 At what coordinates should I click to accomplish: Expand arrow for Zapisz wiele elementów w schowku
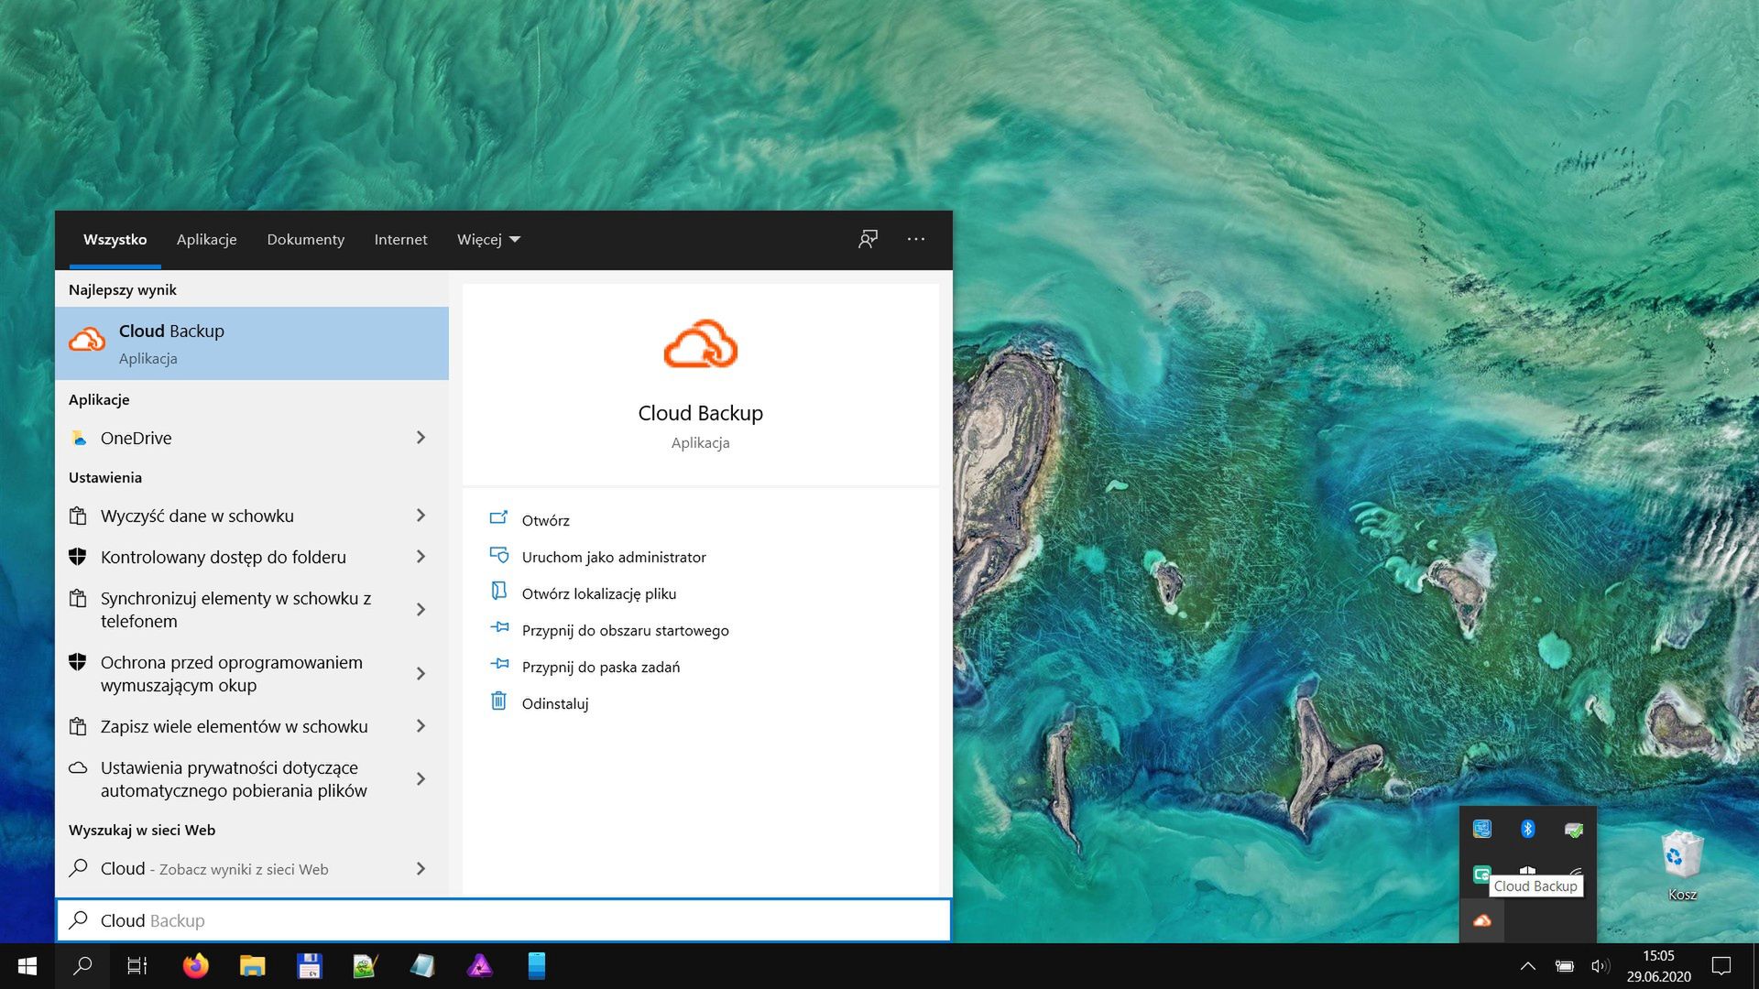click(421, 726)
